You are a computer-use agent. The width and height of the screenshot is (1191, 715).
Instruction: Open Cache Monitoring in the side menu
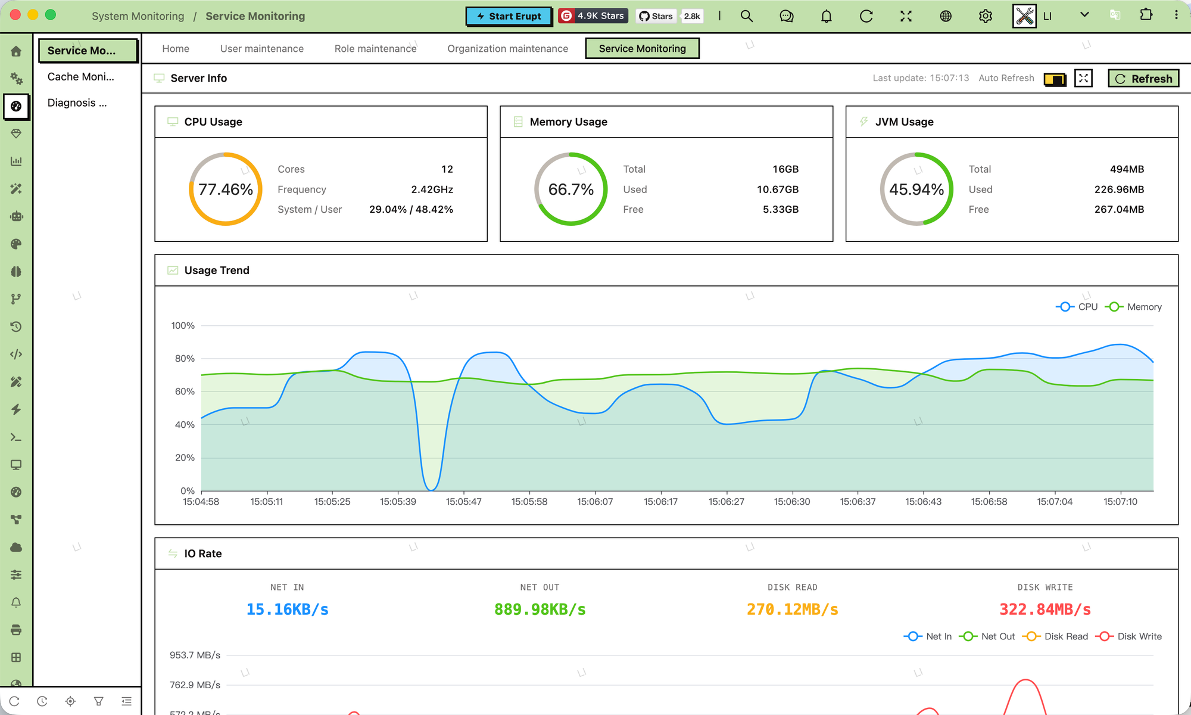[87, 77]
